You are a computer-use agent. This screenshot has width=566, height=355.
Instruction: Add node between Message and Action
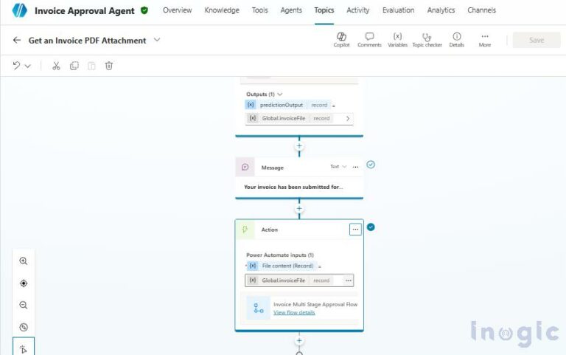pyautogui.click(x=299, y=209)
